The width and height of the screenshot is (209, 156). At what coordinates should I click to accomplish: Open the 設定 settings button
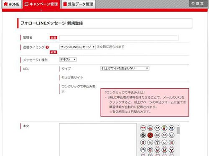198,3
